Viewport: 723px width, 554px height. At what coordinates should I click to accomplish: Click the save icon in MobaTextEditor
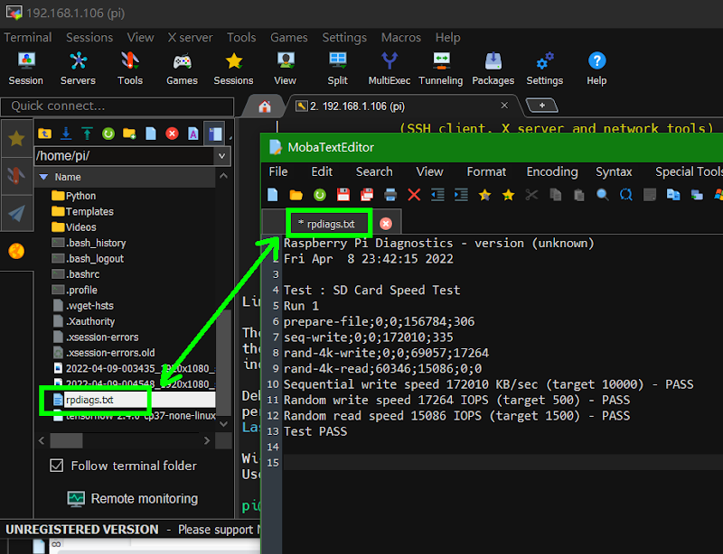coord(343,195)
